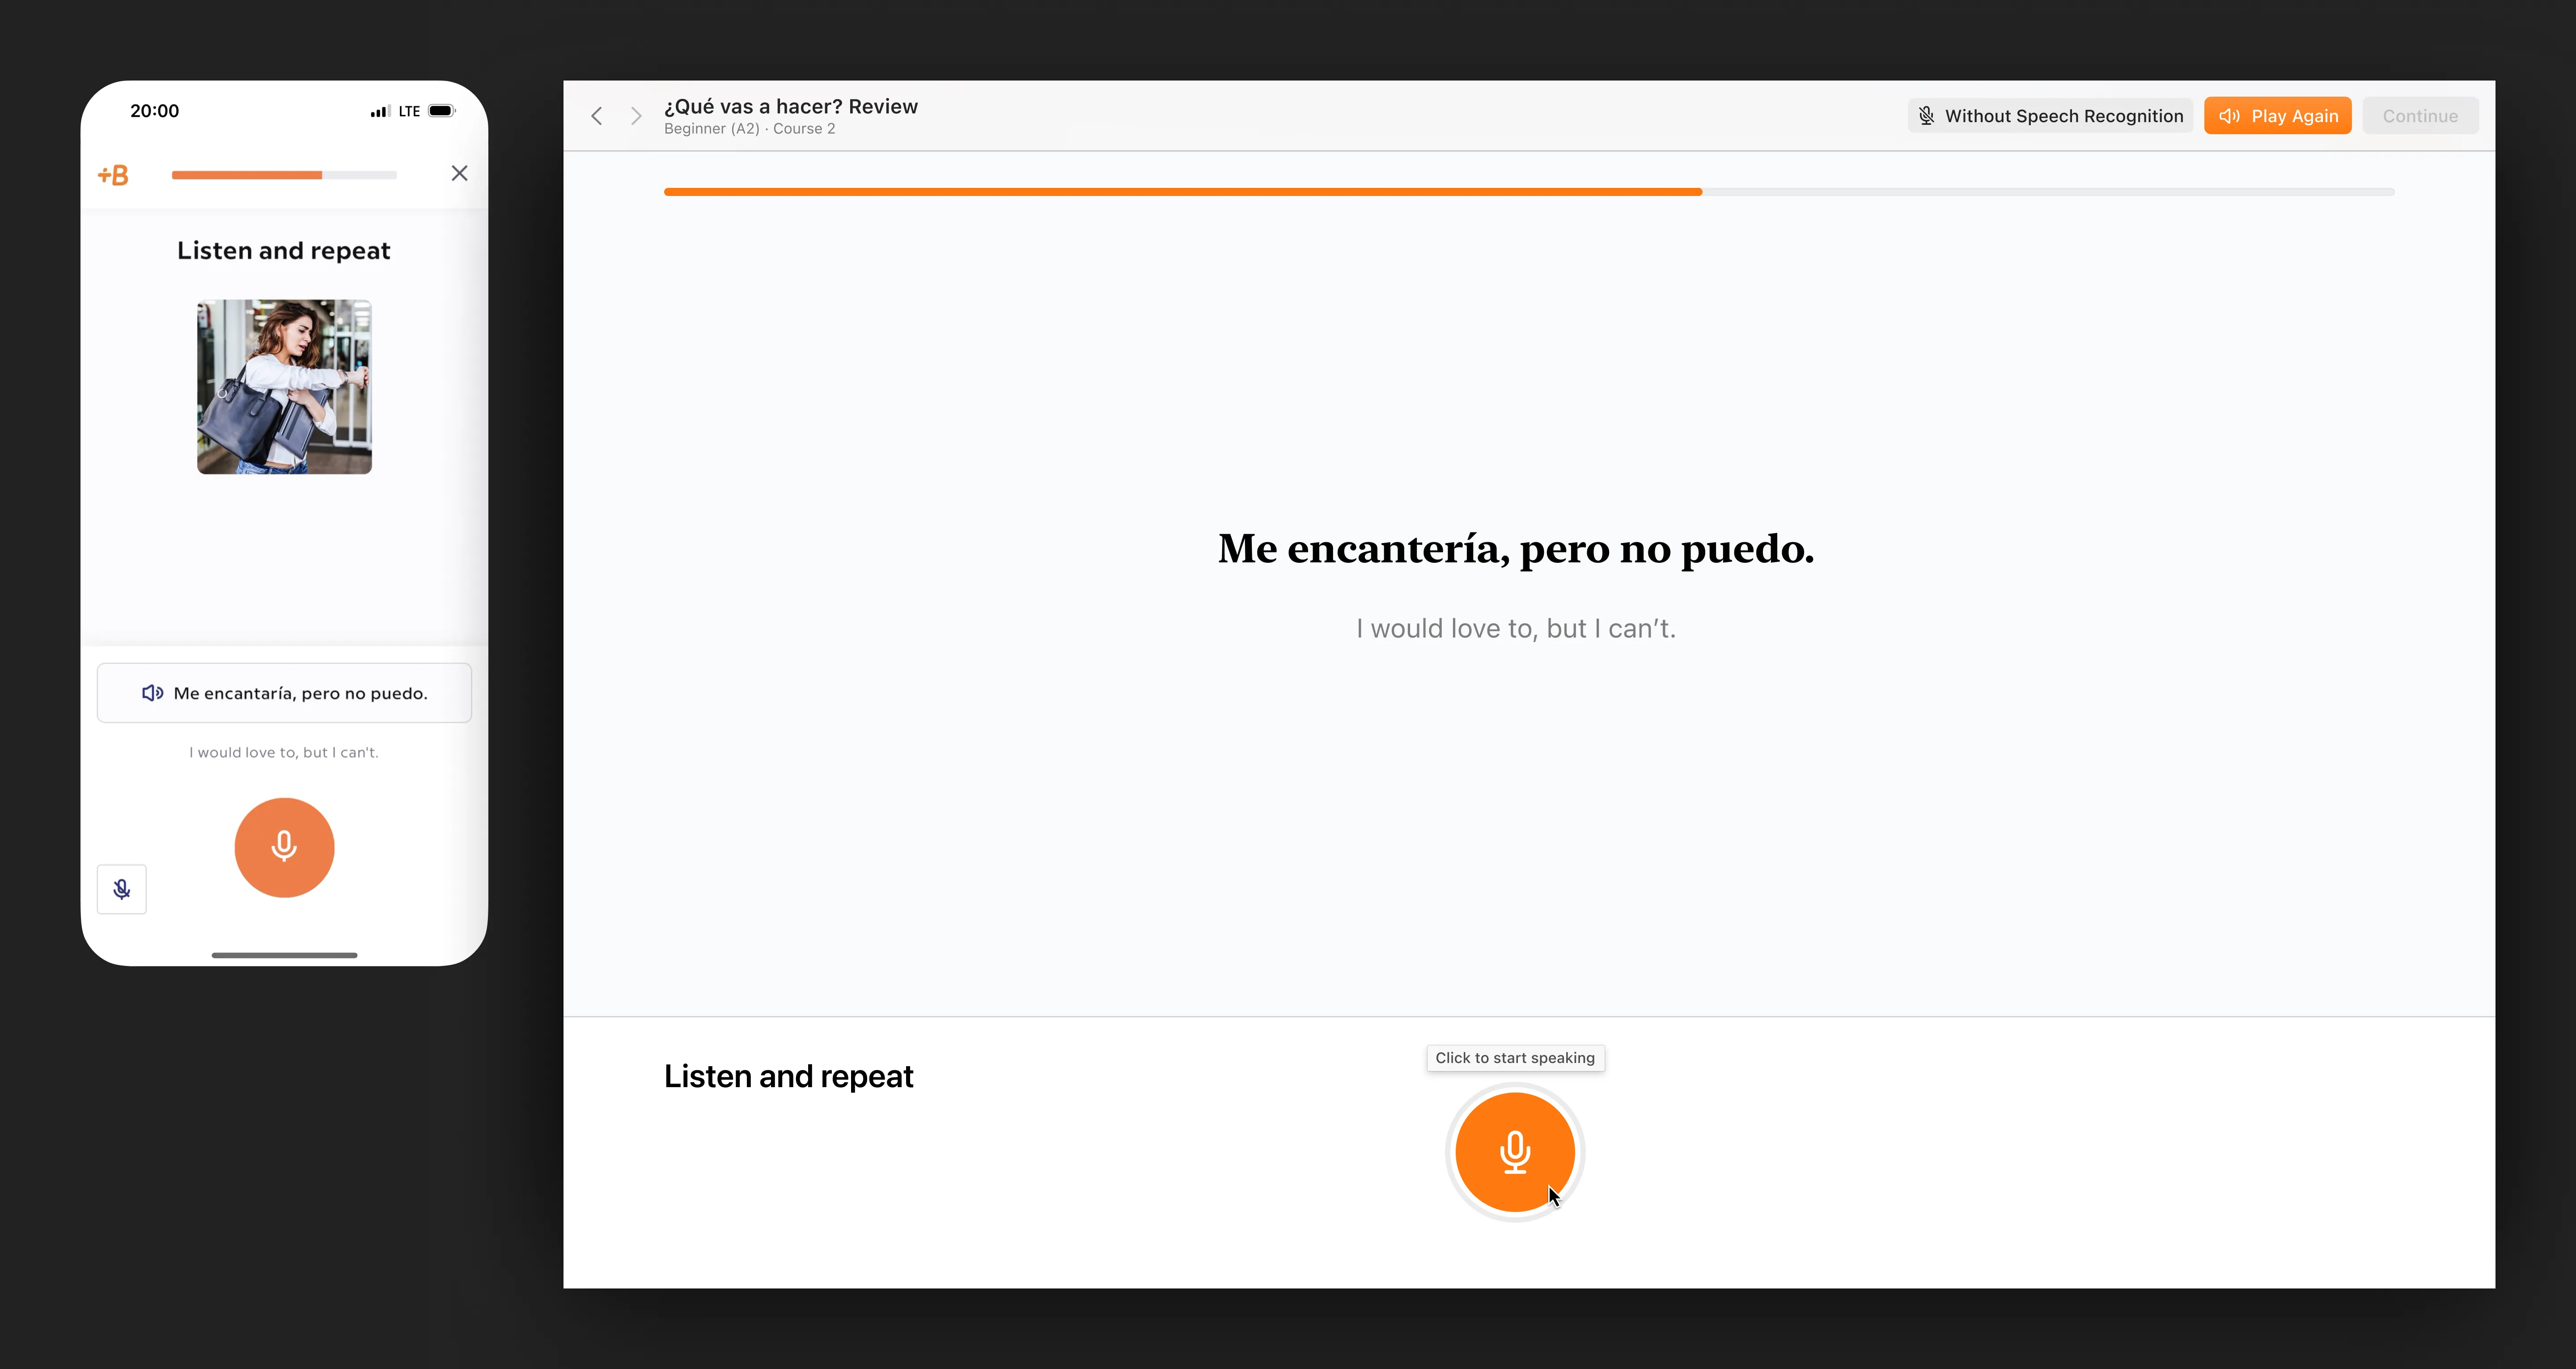This screenshot has width=2576, height=1369.
Task: Click the greyed-out Continue button
Action: coord(2420,116)
